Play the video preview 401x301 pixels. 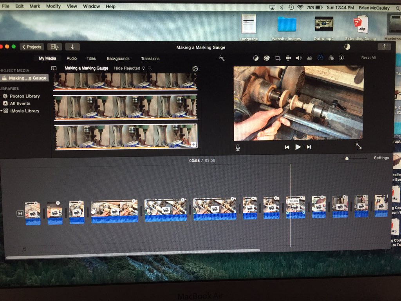pos(298,147)
